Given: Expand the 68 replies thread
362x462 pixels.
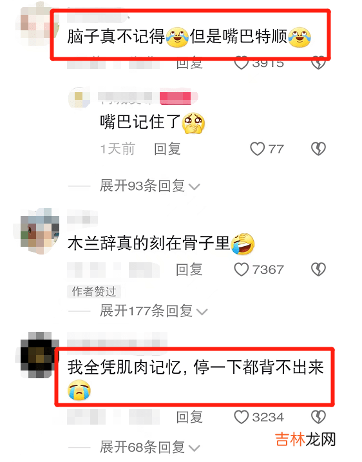Looking at the screenshot, I should tap(149, 447).
